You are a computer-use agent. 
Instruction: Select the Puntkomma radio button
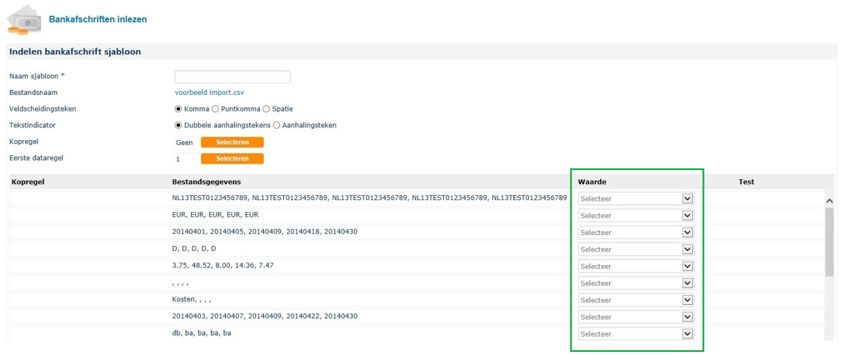pyautogui.click(x=215, y=109)
